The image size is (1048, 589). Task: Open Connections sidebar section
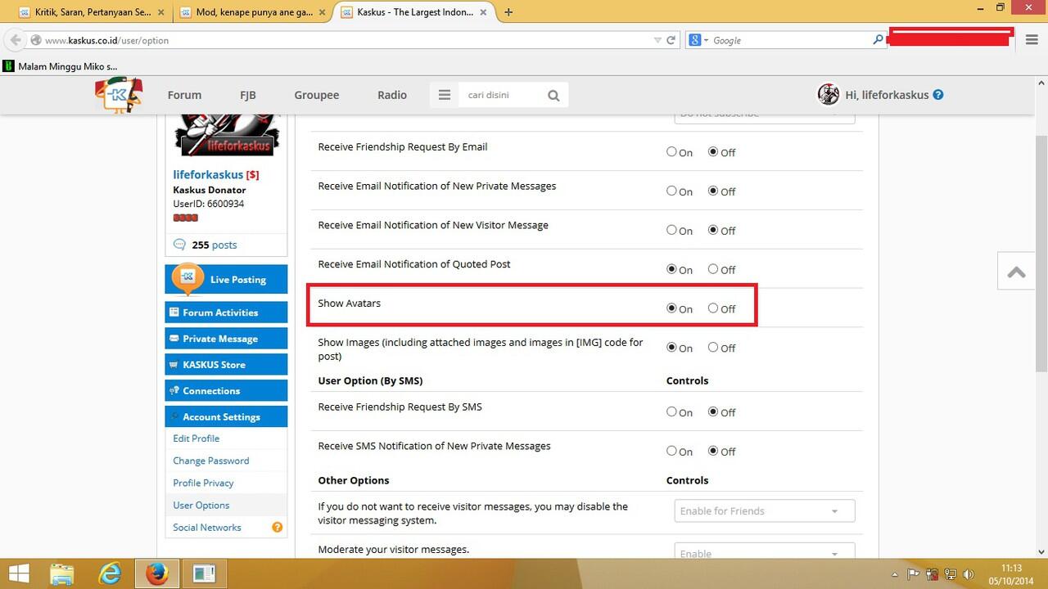click(226, 391)
